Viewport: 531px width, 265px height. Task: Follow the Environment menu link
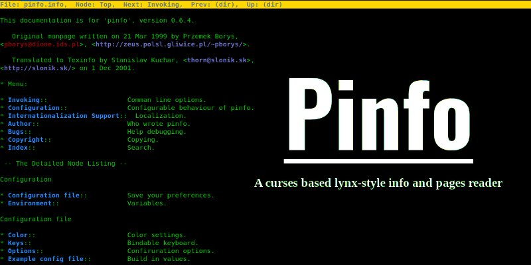point(30,203)
